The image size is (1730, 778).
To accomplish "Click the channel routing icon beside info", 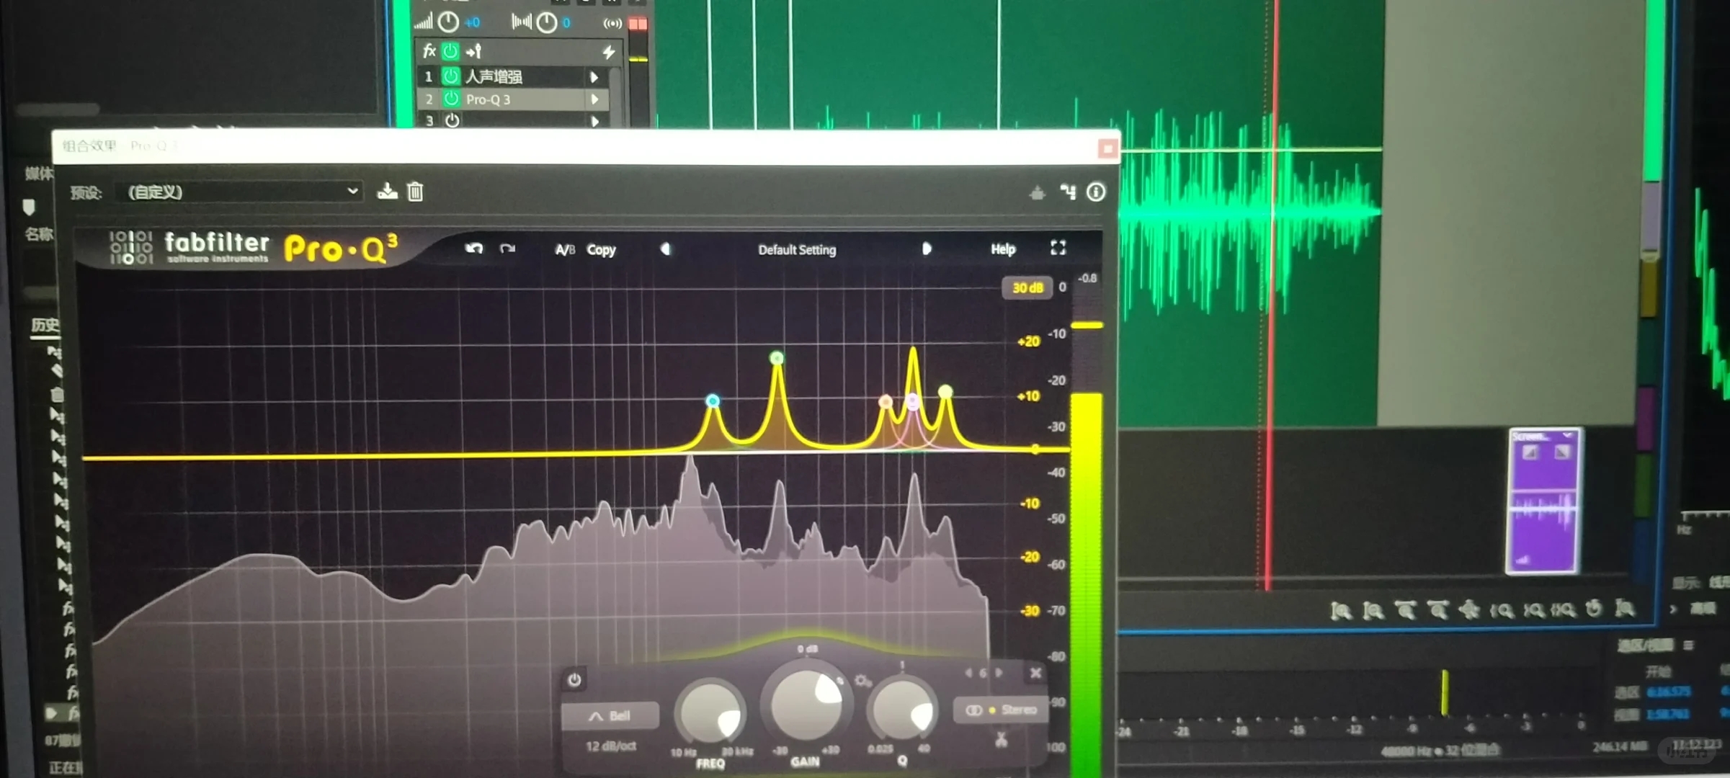I will (x=1068, y=191).
